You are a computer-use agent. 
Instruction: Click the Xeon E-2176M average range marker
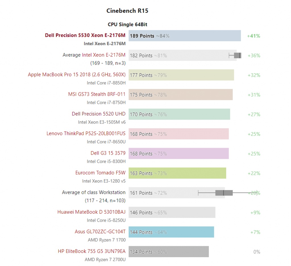[235, 55]
